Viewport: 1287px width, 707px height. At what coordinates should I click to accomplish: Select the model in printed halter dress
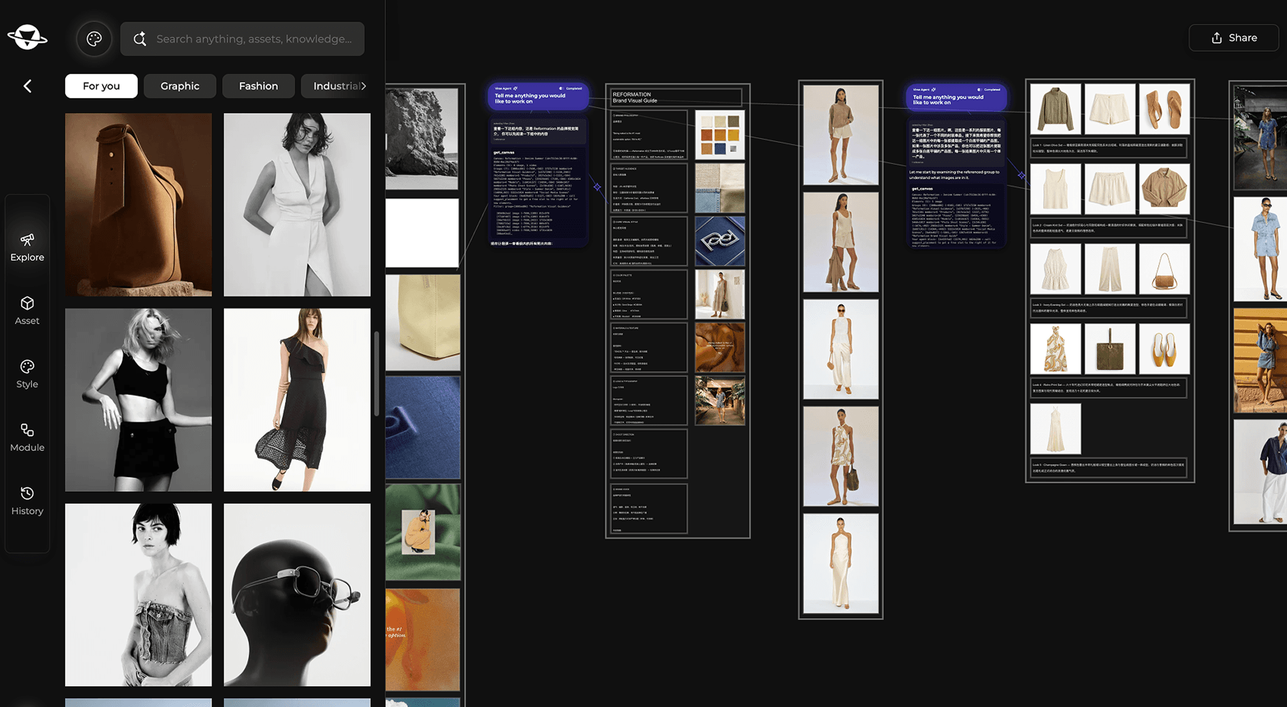tap(841, 456)
